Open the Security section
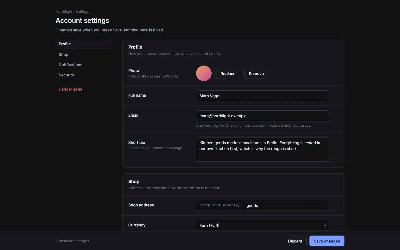 [83, 75]
